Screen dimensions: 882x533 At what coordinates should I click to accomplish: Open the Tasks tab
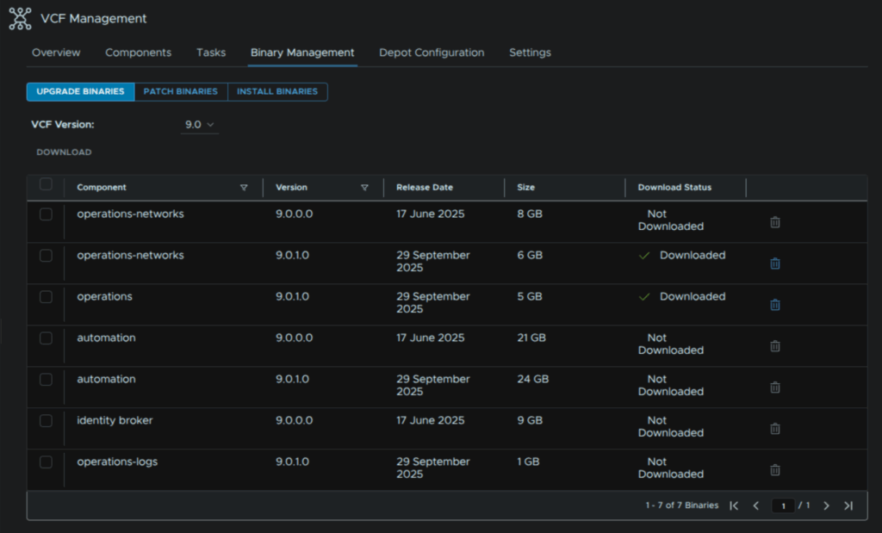pos(211,53)
